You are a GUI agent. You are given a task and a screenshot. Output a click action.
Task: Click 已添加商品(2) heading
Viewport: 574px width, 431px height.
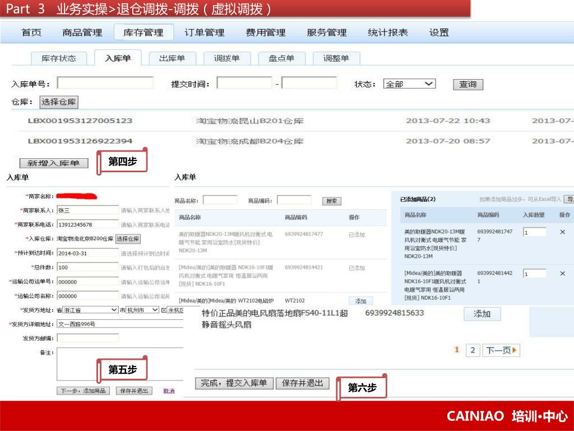coord(418,199)
